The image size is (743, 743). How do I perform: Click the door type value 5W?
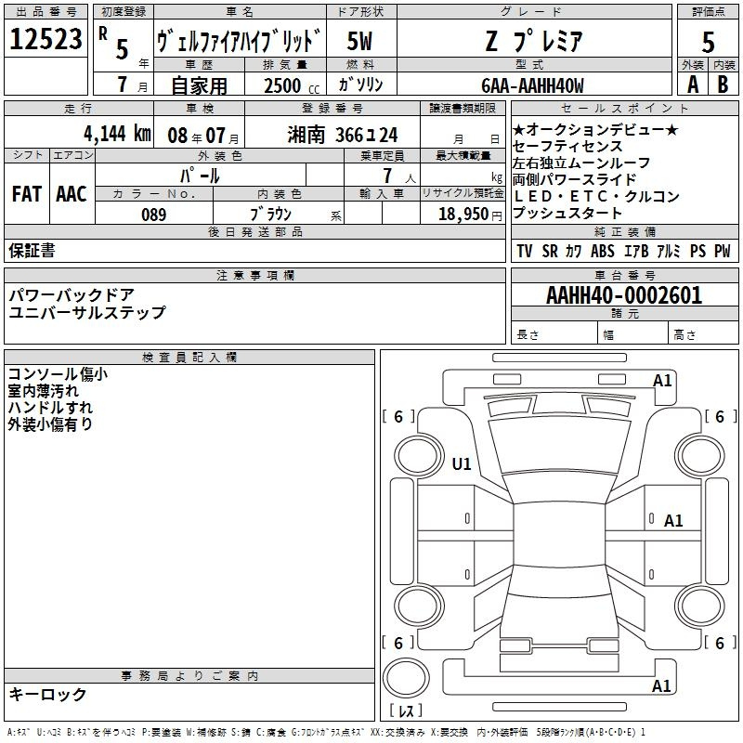(360, 41)
